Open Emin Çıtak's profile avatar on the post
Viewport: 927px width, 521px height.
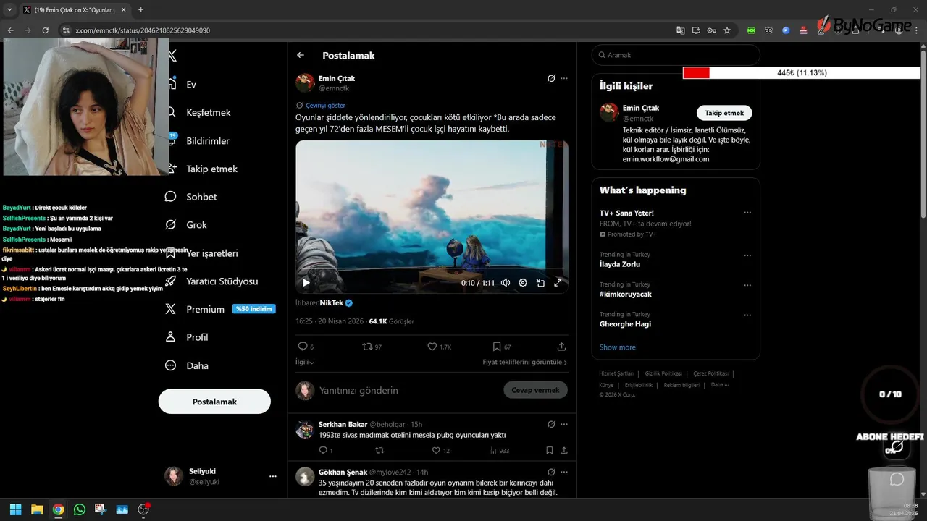coord(305,82)
